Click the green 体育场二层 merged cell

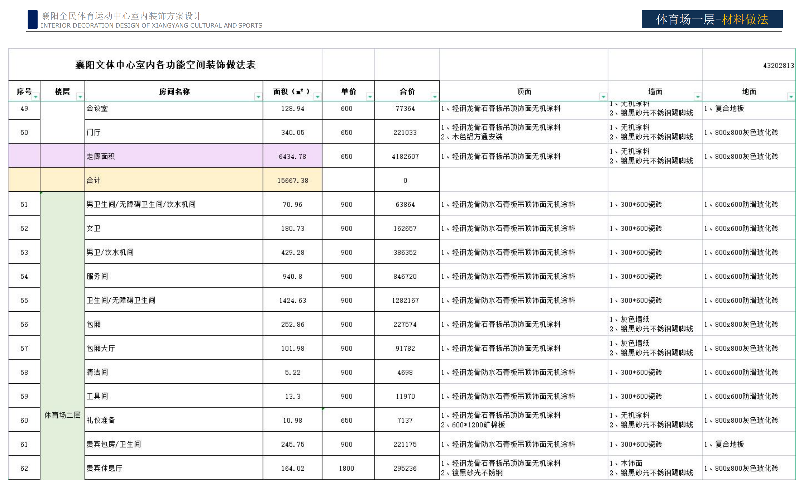pos(62,415)
